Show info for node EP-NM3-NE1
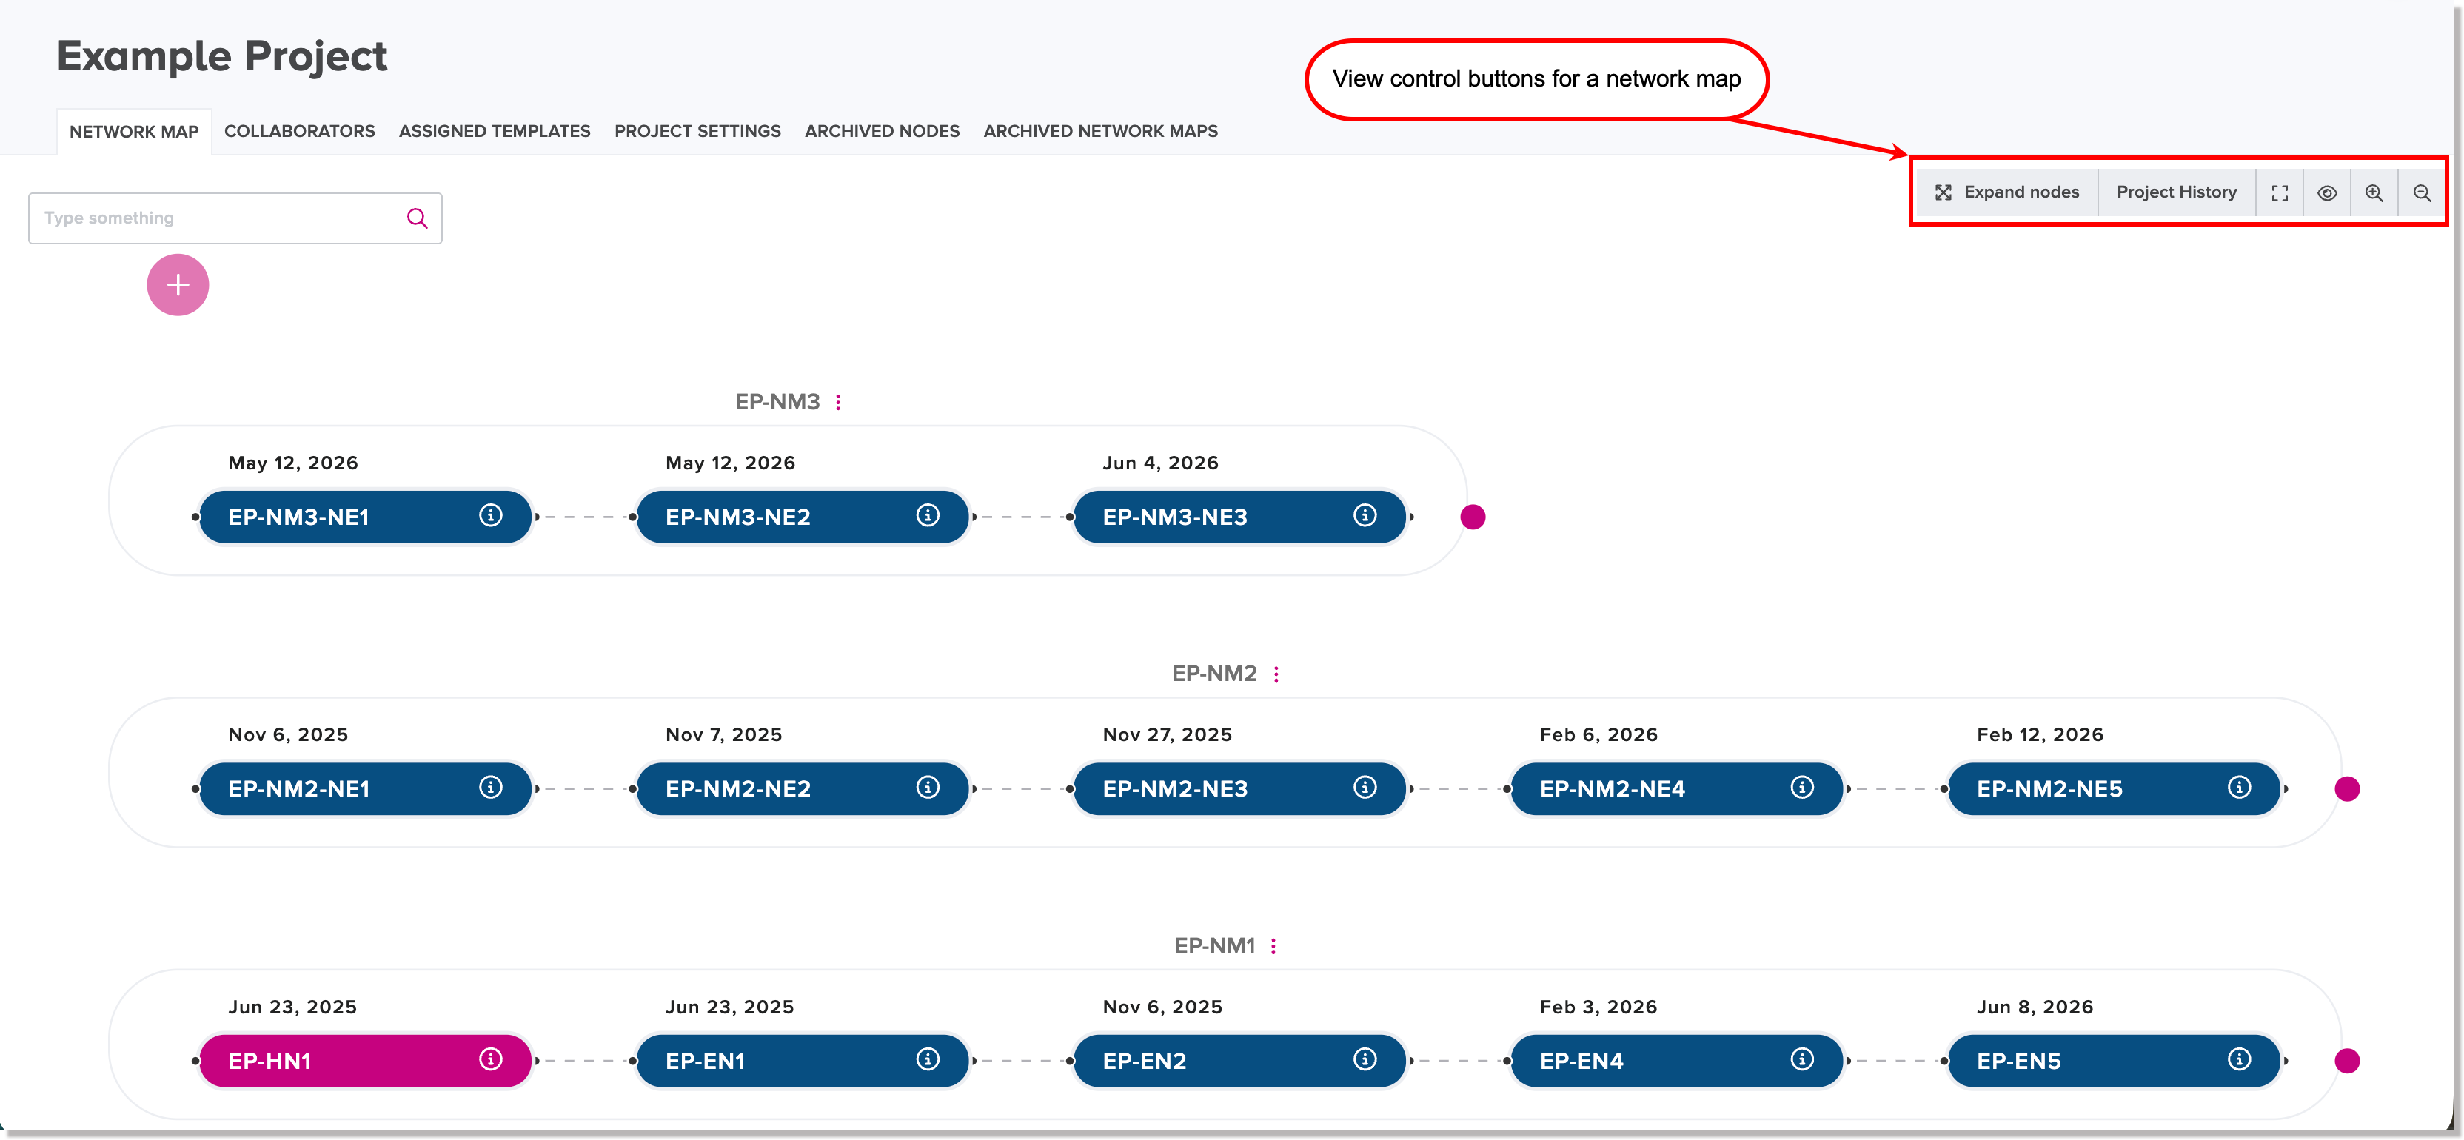The image size is (2464, 1140). (491, 515)
